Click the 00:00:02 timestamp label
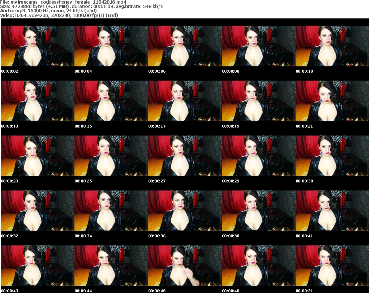Screen dimensions: 370x293 10,71
